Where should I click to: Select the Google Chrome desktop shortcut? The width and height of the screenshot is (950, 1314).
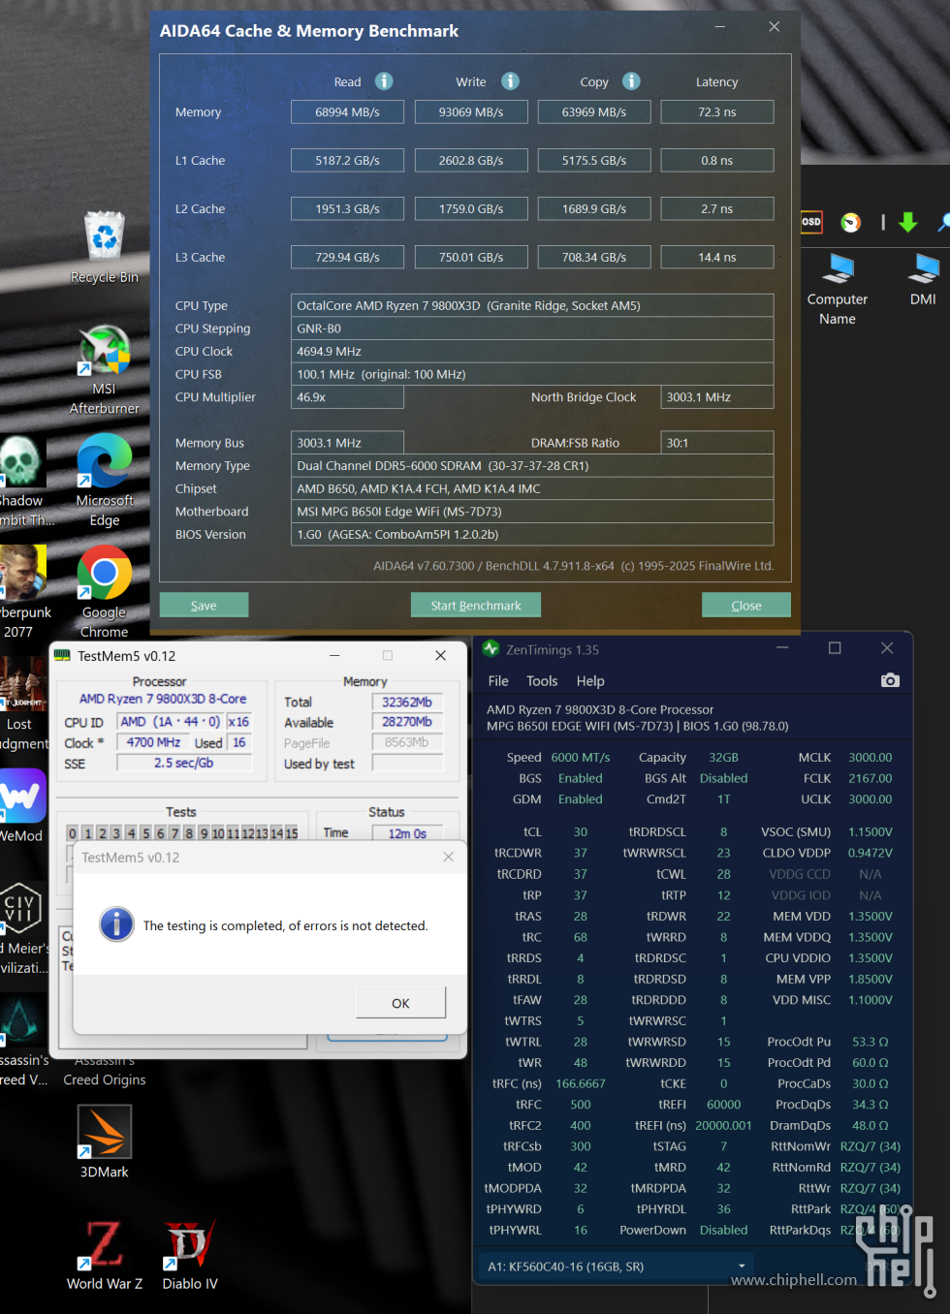[x=105, y=573]
